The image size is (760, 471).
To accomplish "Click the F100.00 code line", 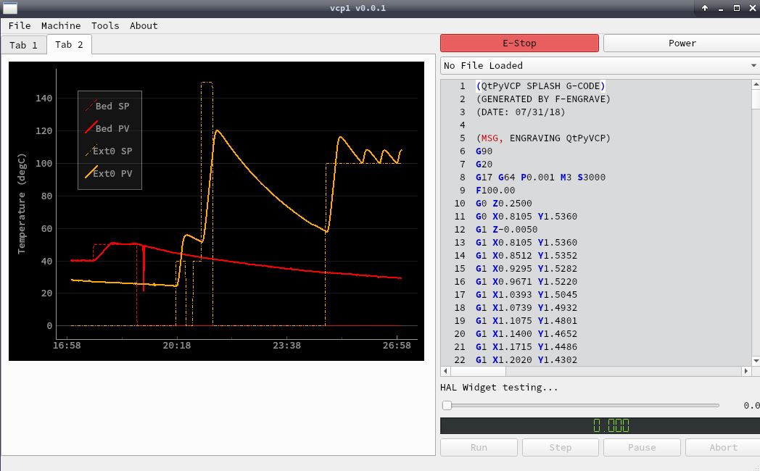I will pos(495,191).
